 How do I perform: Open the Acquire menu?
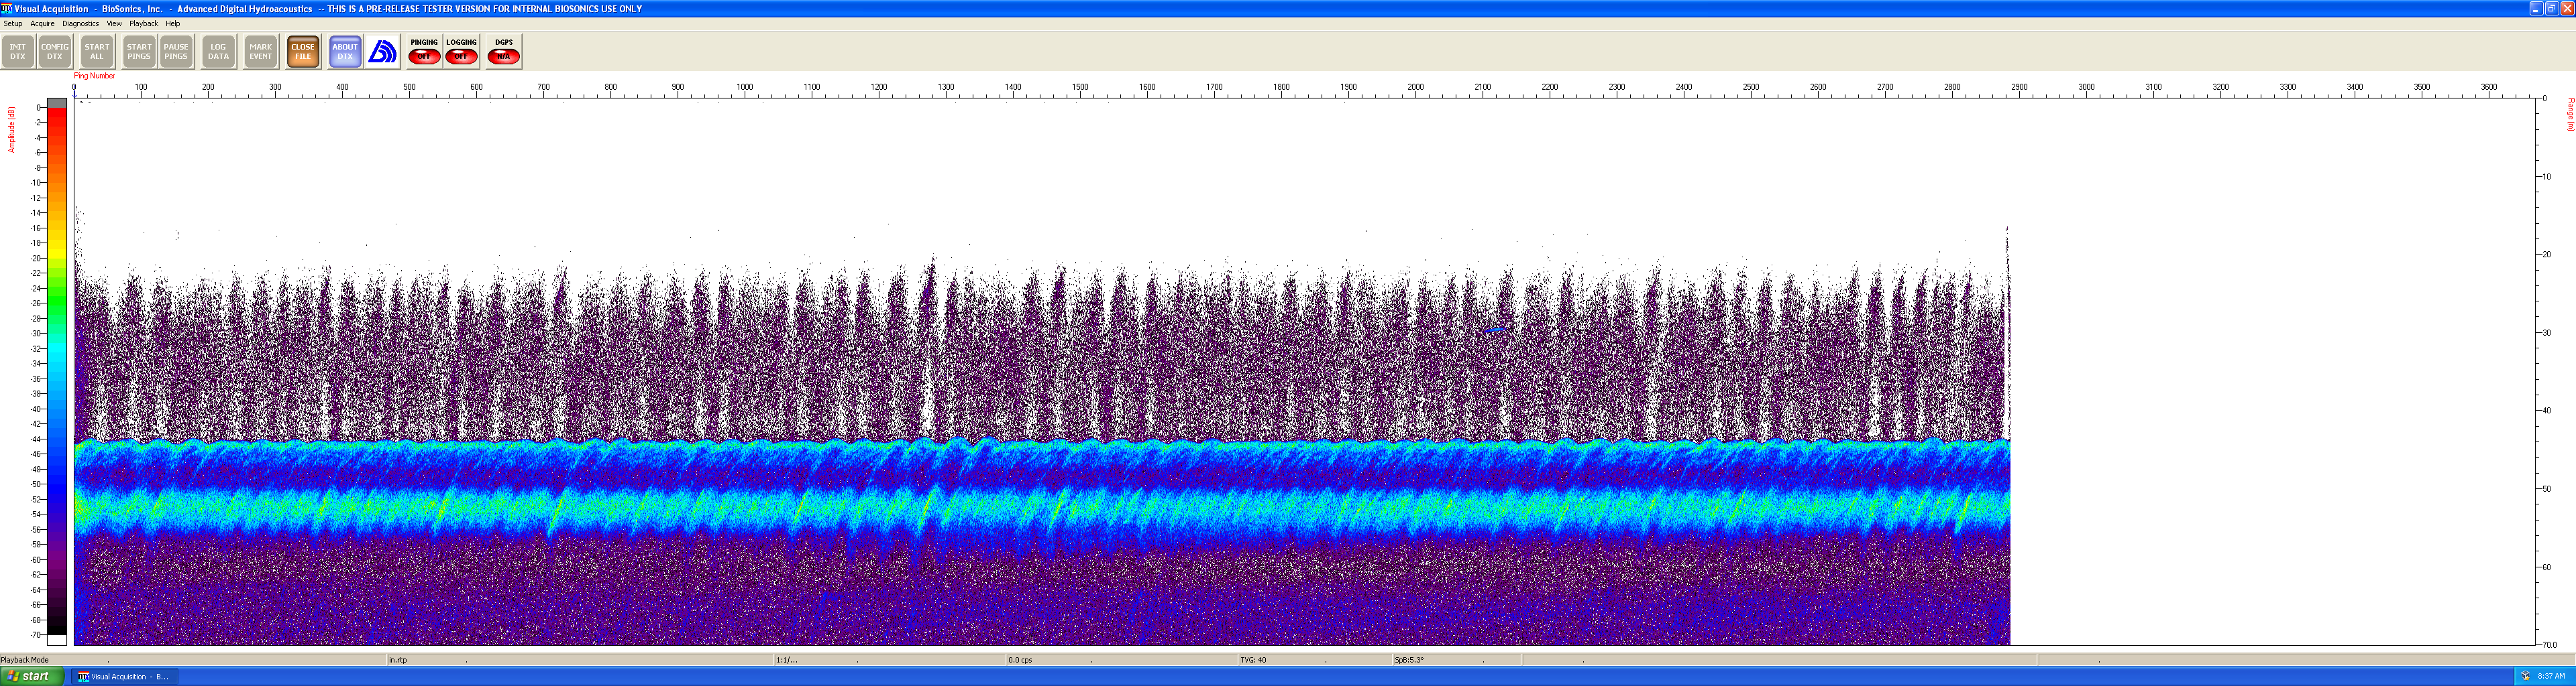(42, 23)
